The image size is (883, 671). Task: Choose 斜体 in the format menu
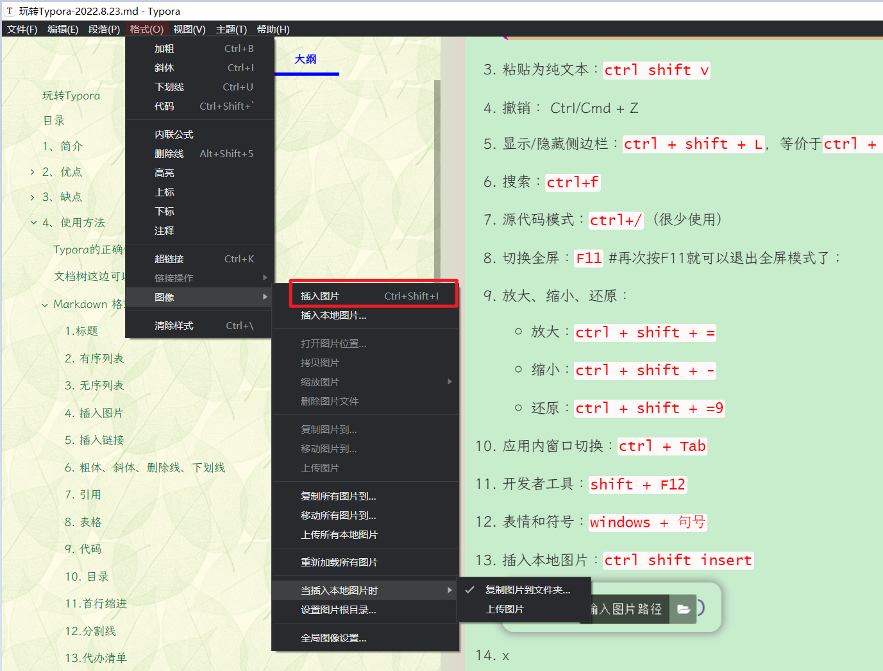point(199,68)
